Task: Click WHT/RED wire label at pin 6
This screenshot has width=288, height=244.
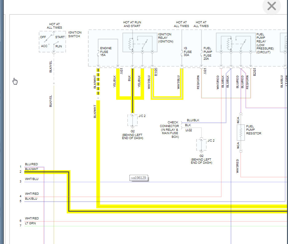Action: pos(32,218)
